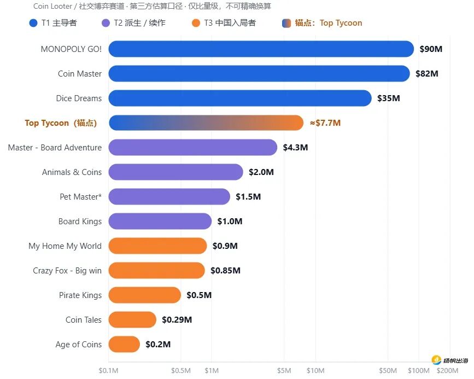
Task: Click the gradient Top Tycoon bar
Action: (x=206, y=123)
